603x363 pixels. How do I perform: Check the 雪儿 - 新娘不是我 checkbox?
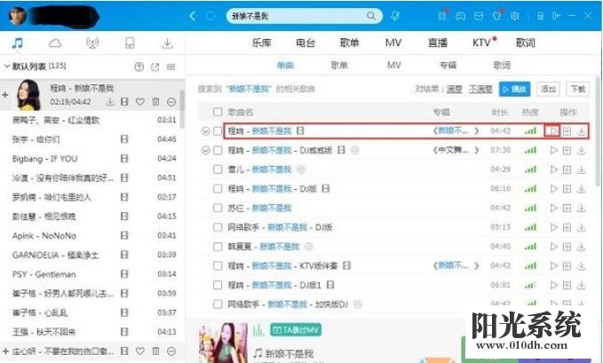click(218, 170)
